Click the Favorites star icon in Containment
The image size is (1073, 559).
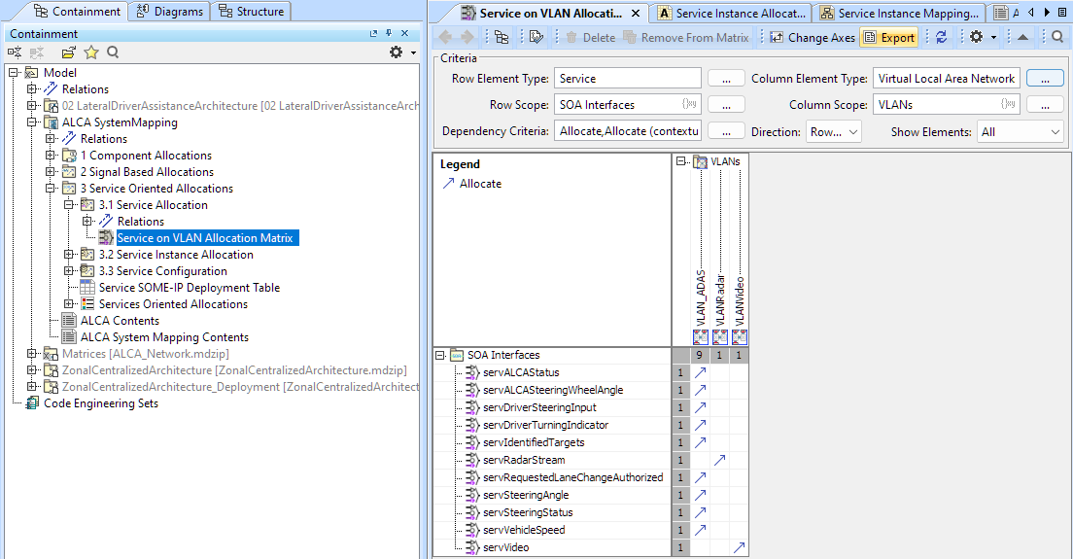(x=91, y=52)
